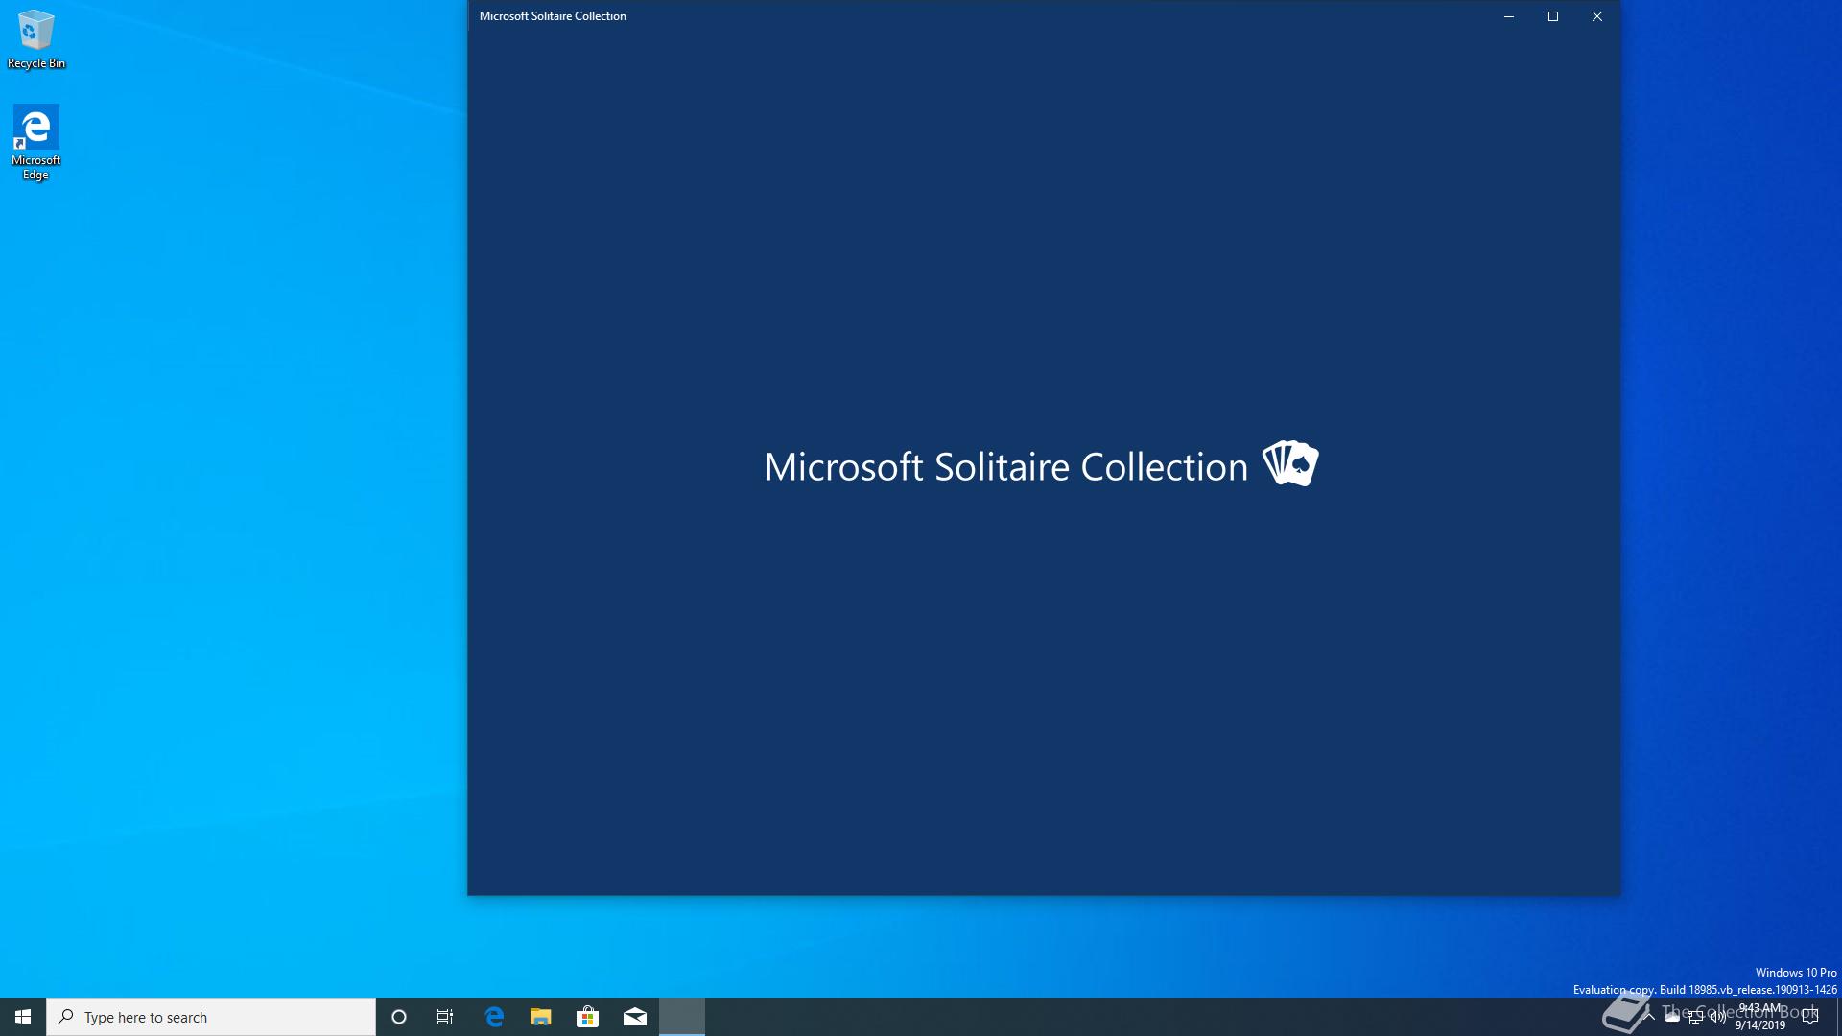
Task: Open Microsoft Store from the taskbar
Action: tap(587, 1017)
